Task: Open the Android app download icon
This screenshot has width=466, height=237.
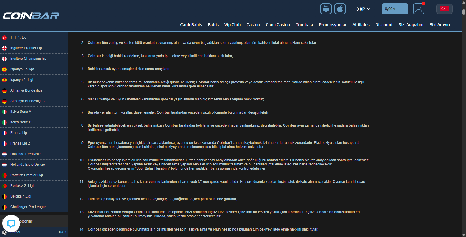Action: point(326,9)
